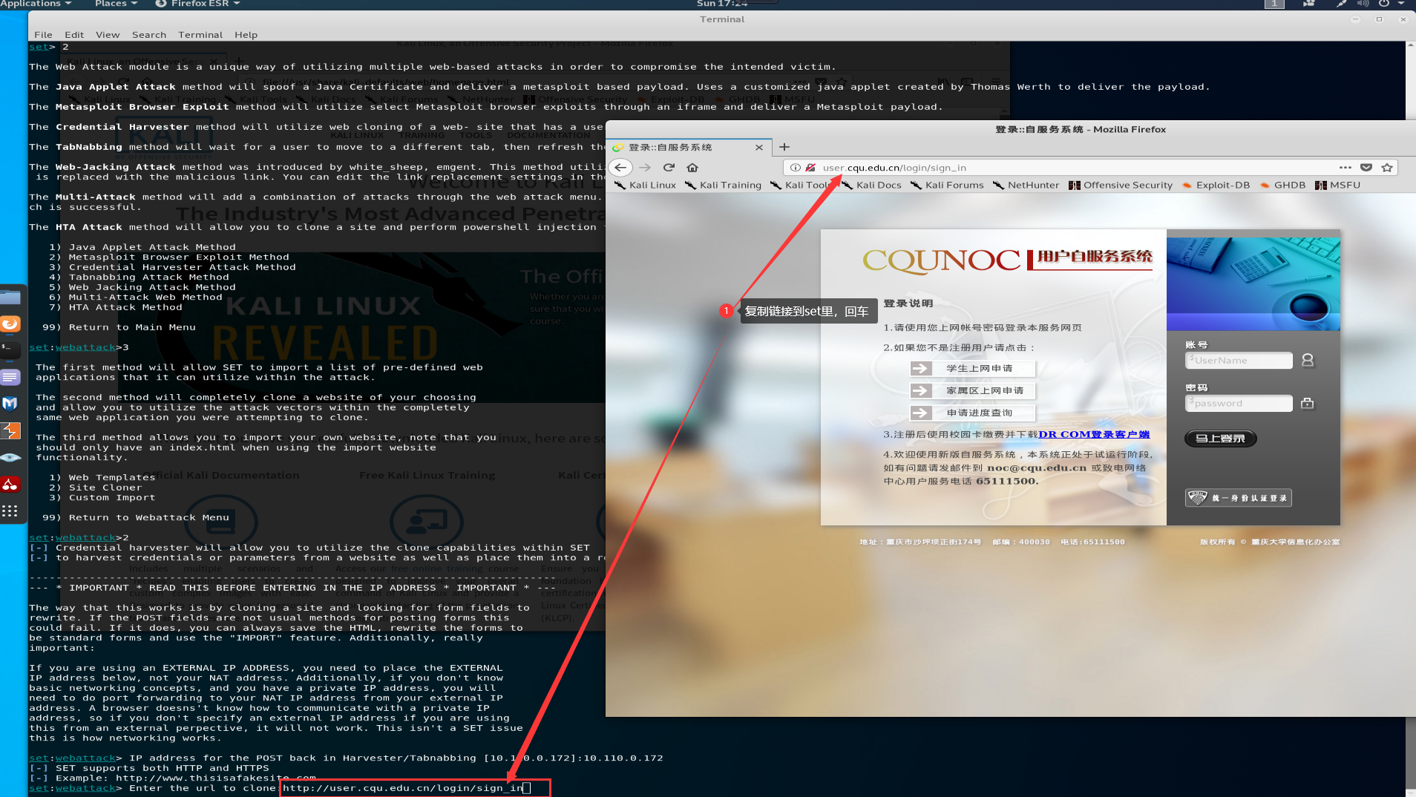Viewport: 1416px width, 797px height.
Task: Open the terminal View menu
Action: 108,35
